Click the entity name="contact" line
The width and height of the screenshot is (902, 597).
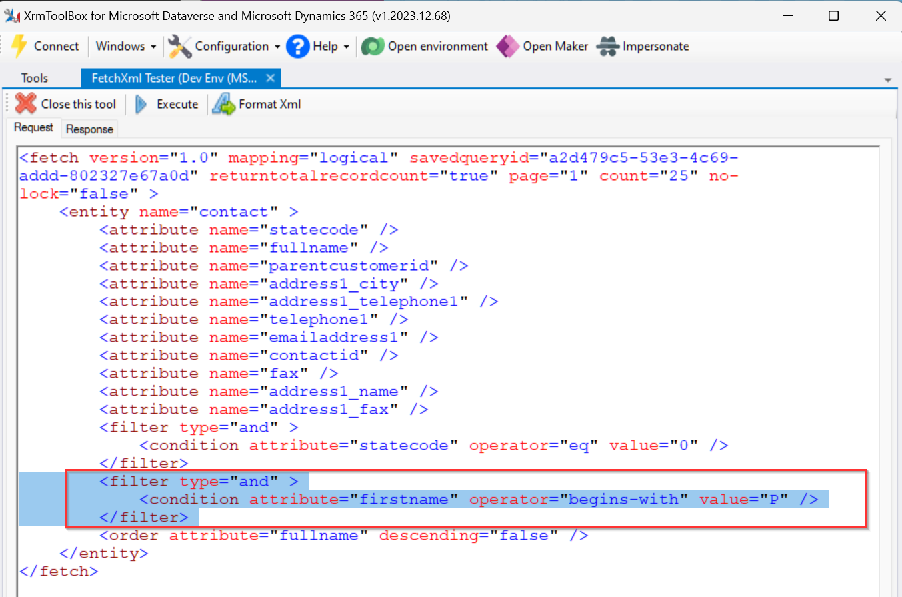click(179, 212)
